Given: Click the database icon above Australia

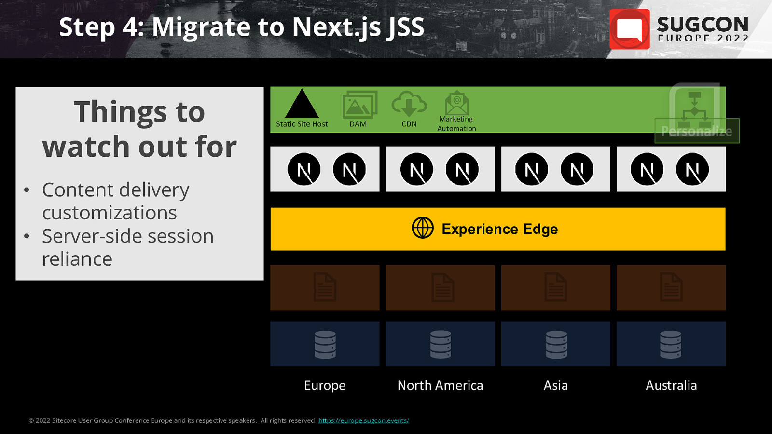Looking at the screenshot, I should [671, 345].
